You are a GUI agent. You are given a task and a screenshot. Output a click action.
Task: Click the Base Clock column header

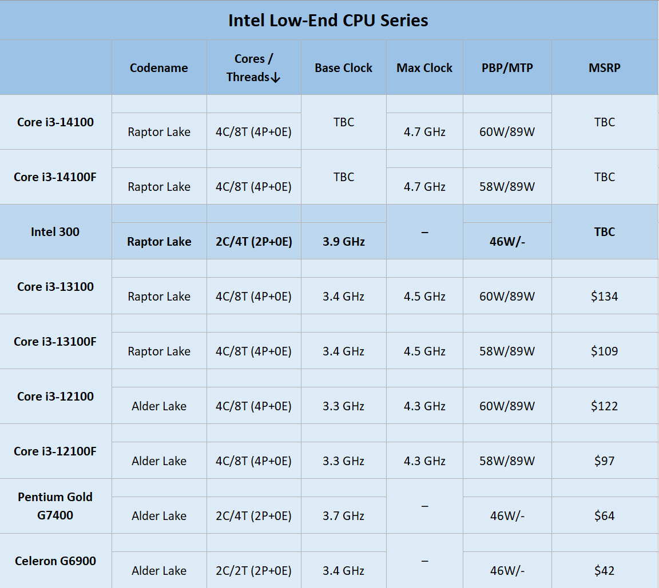point(343,68)
